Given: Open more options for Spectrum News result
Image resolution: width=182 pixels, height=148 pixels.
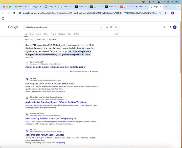Looking at the screenshot, I should pos(63,64).
